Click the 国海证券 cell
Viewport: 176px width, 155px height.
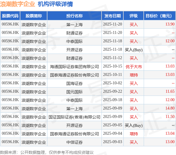click(x=74, y=83)
